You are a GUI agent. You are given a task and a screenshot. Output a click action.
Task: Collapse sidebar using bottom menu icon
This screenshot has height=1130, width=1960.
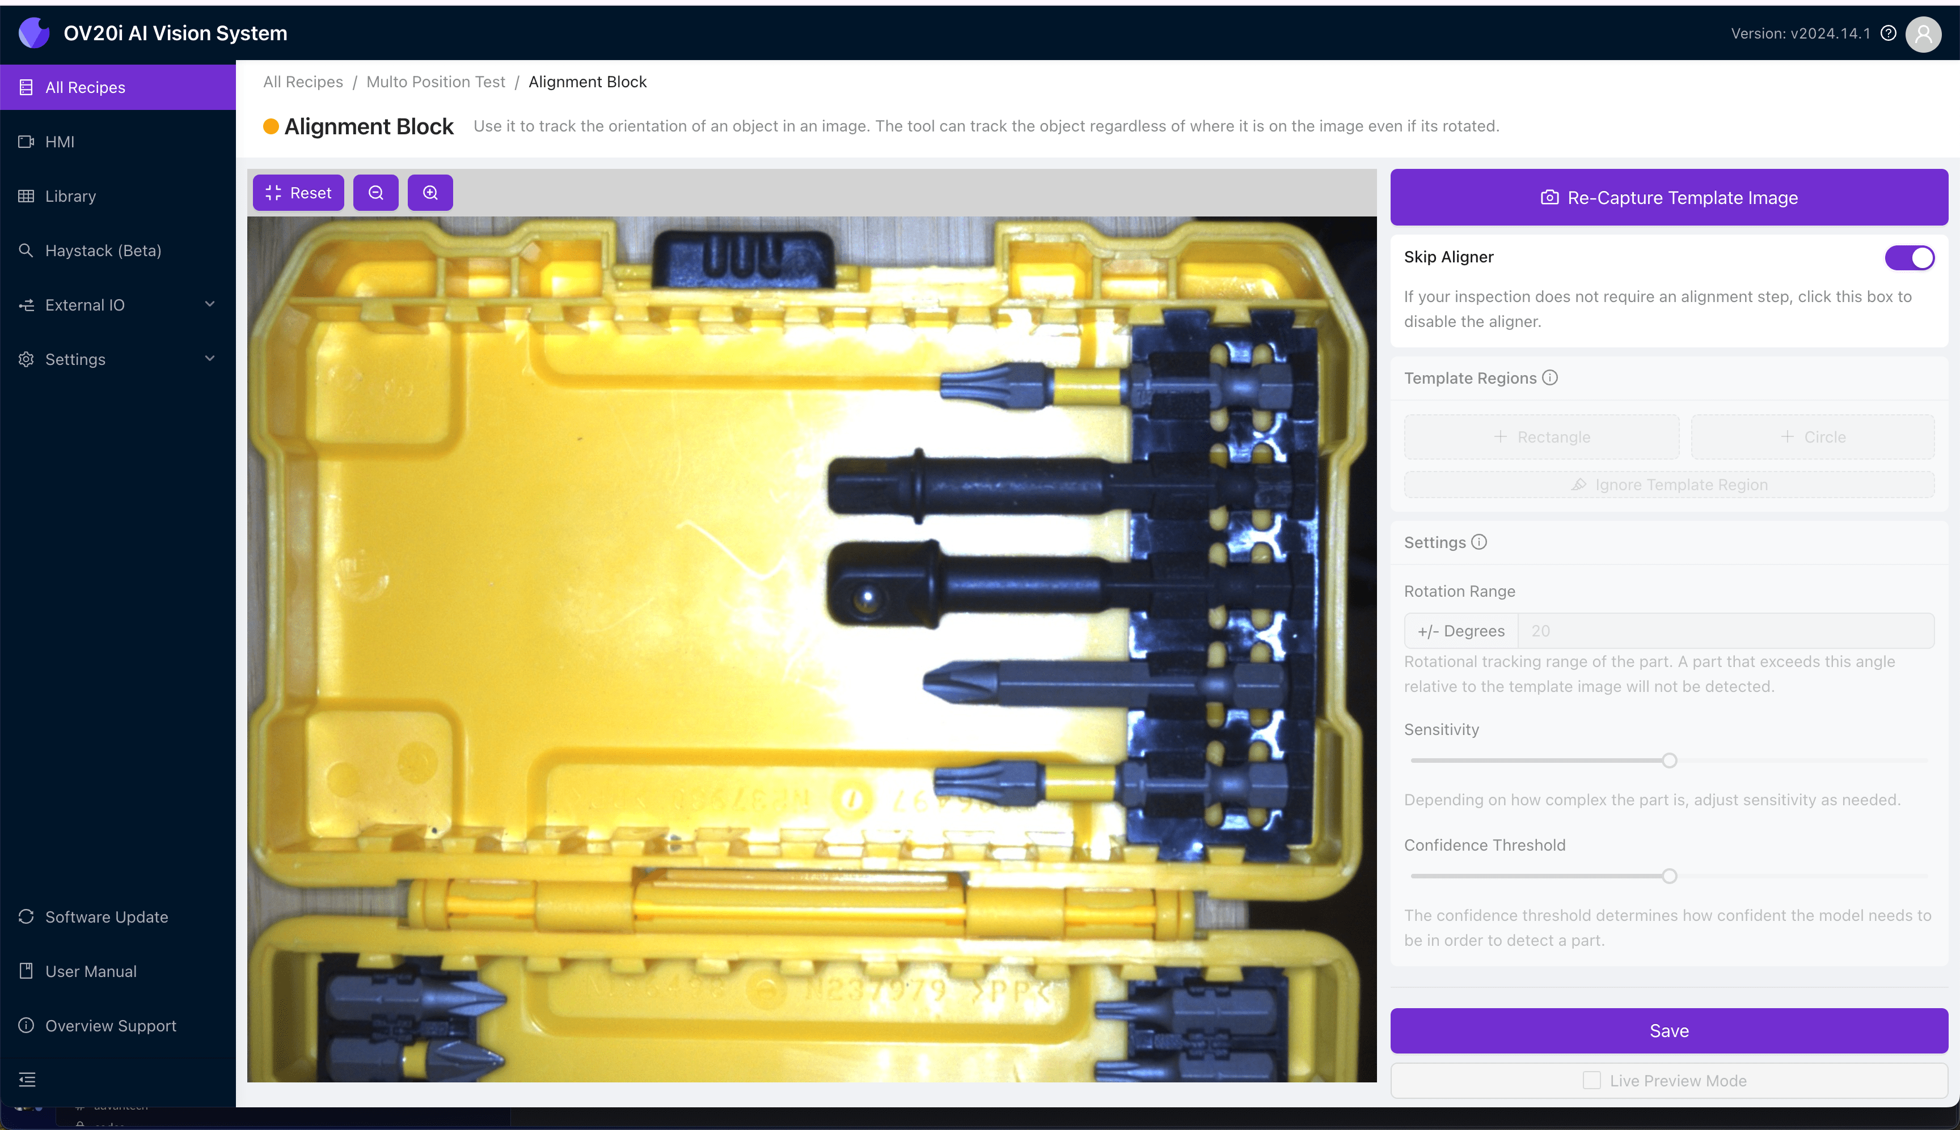[x=27, y=1079]
